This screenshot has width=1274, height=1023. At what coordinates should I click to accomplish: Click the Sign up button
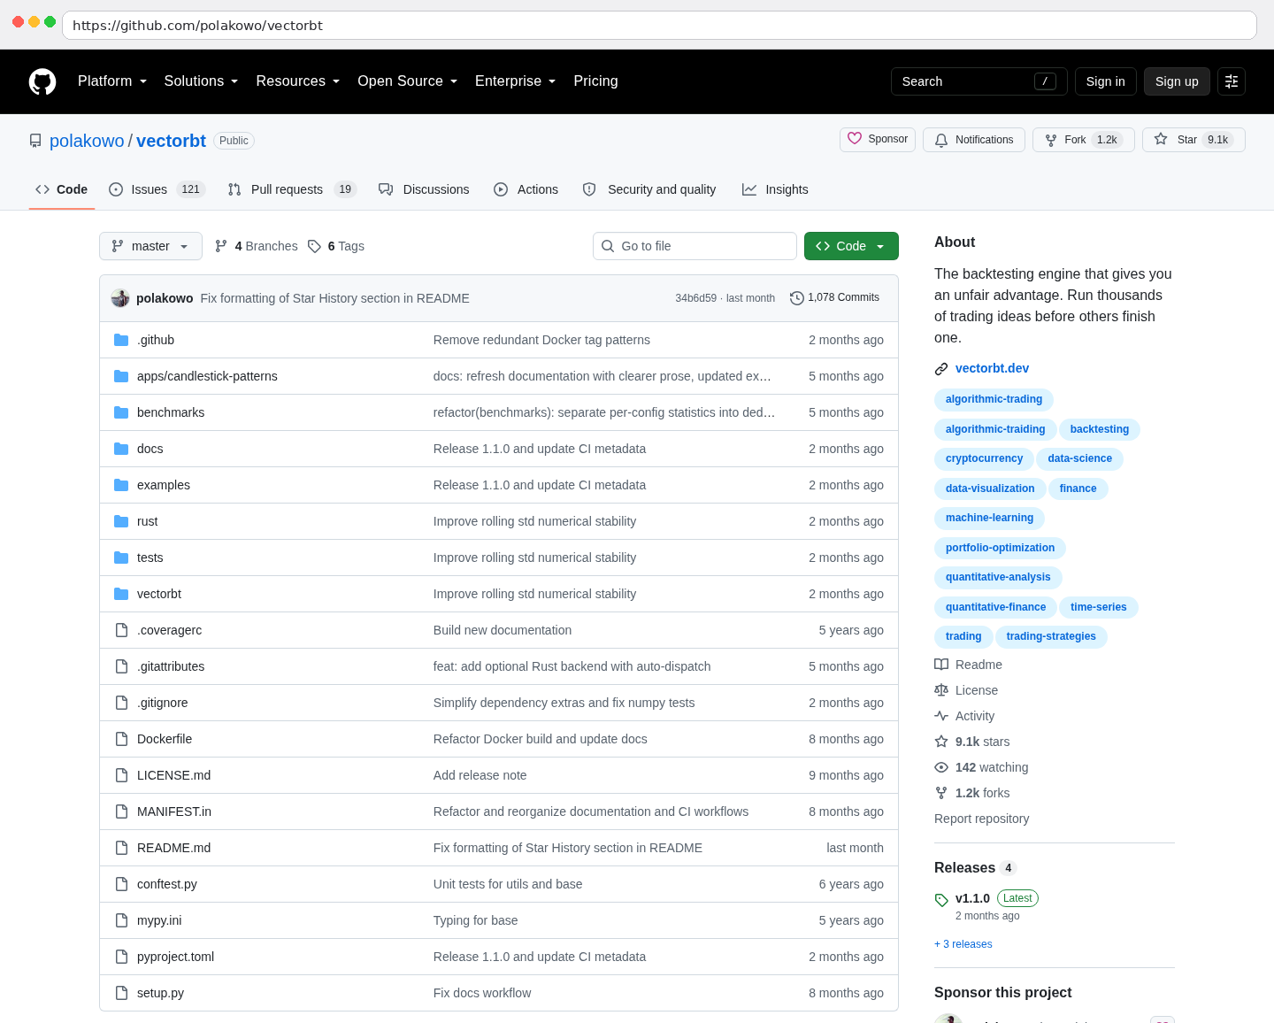1177,81
